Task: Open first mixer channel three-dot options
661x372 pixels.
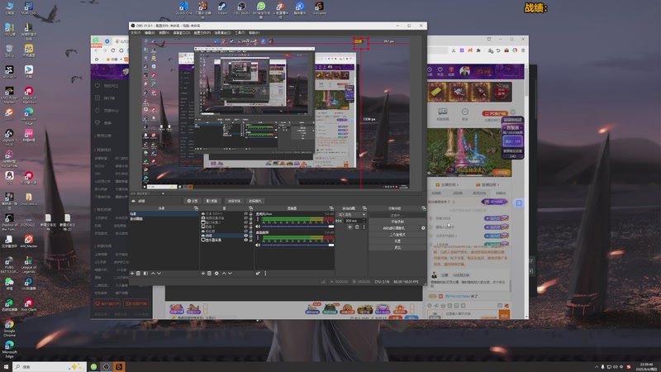Action: [x=258, y=220]
